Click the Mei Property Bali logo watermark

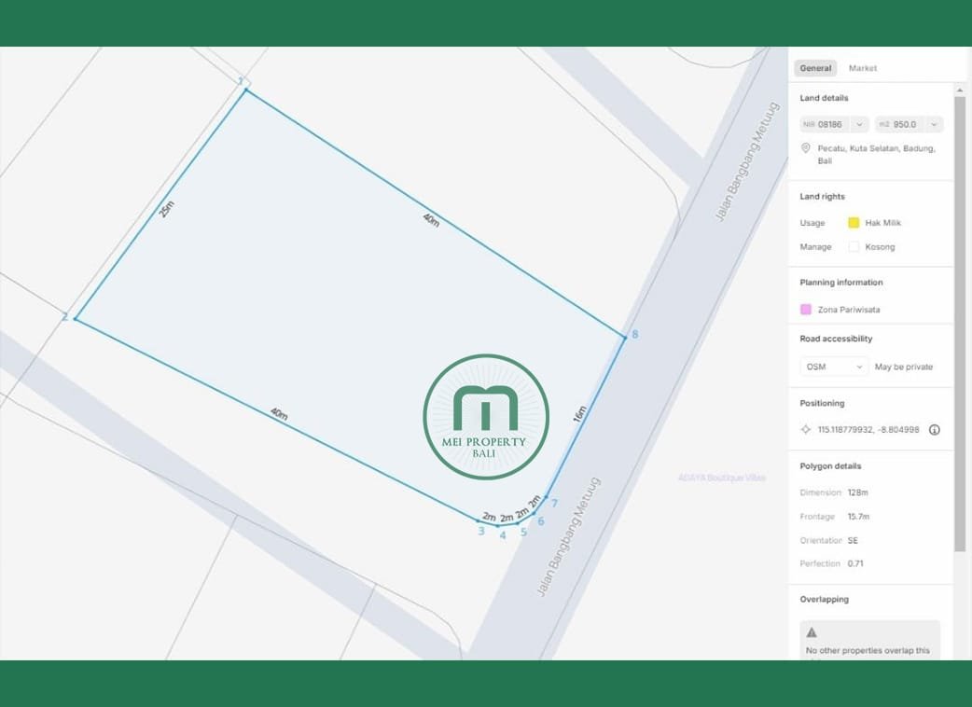[486, 417]
